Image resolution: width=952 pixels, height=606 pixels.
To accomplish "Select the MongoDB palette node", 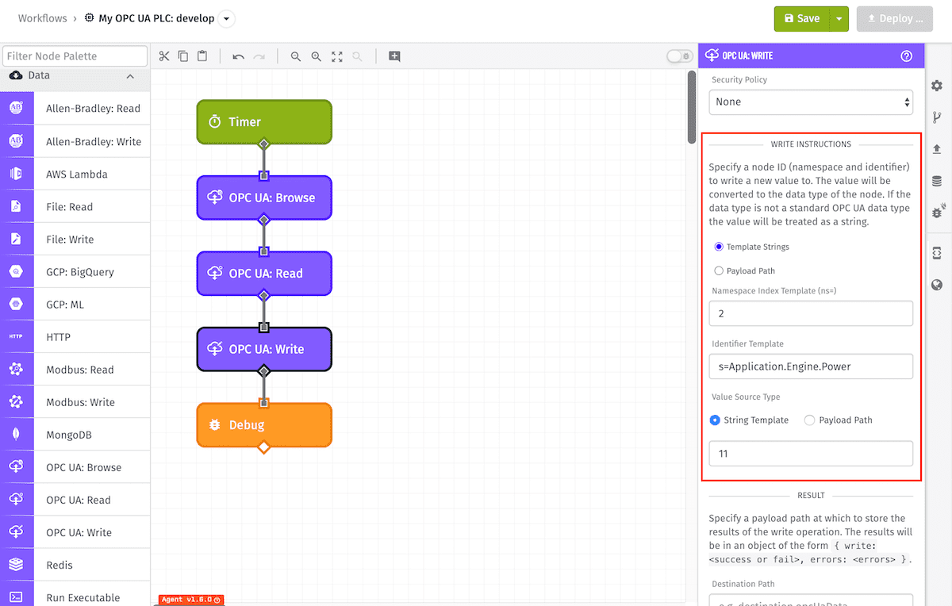I will (75, 435).
